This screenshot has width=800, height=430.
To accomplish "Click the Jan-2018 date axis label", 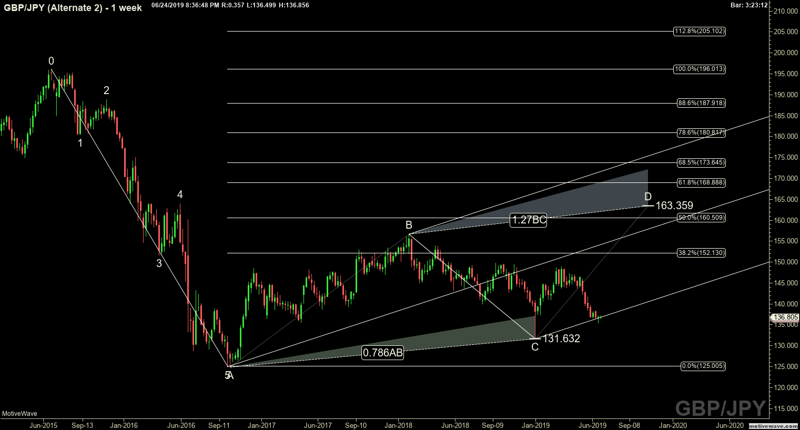I will pos(398,425).
